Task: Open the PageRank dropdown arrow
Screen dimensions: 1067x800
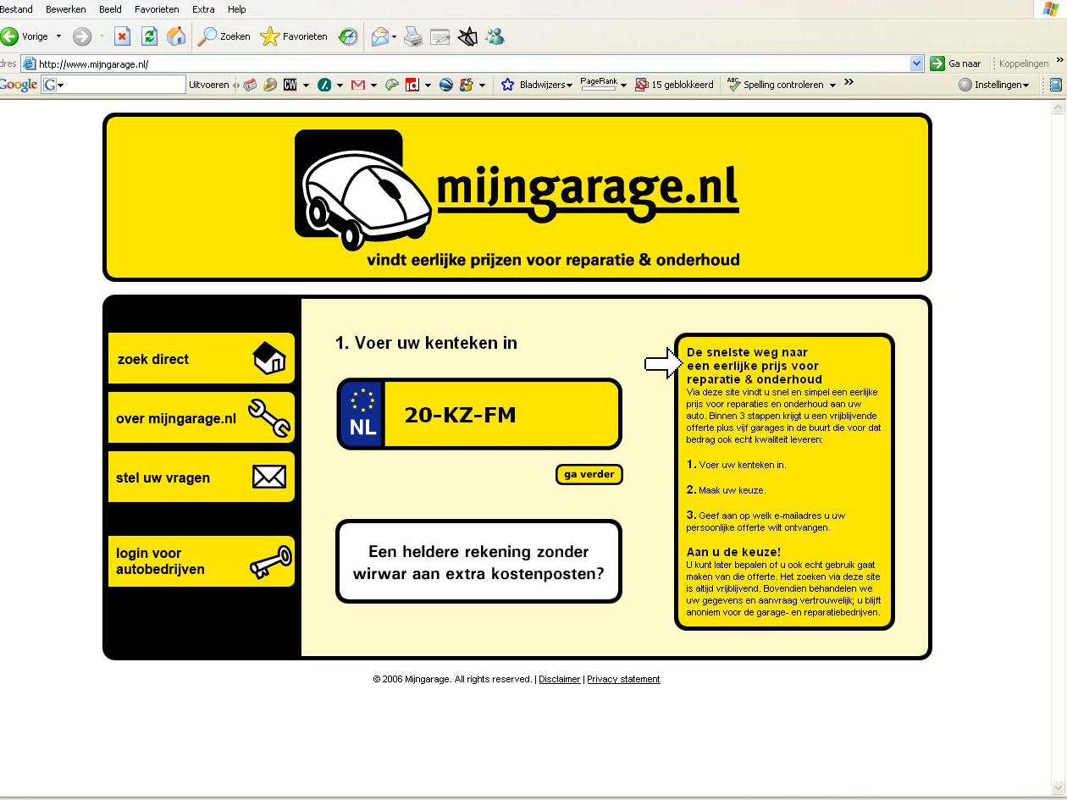Action: [x=623, y=86]
